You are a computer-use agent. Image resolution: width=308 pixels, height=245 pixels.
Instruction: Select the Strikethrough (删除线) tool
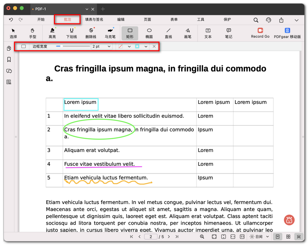(91, 33)
